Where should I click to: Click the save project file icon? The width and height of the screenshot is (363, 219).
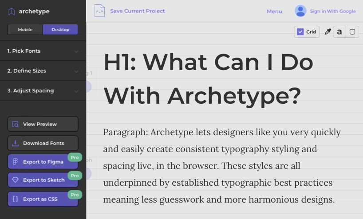coord(99,11)
